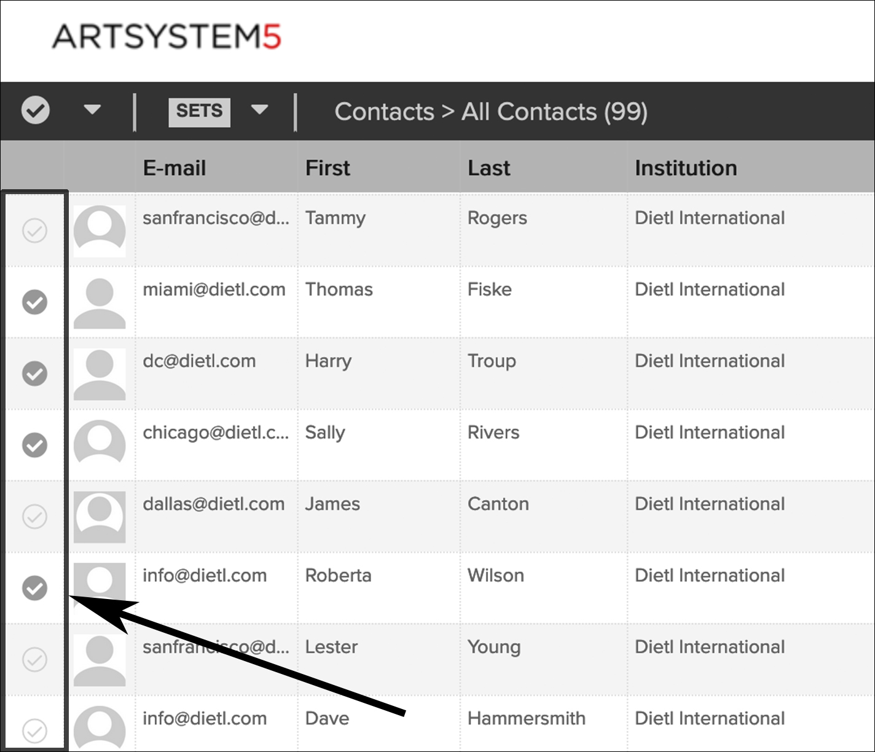This screenshot has height=752, width=875.
Task: Open Tammy Rogers' profile avatar
Action: [x=100, y=231]
